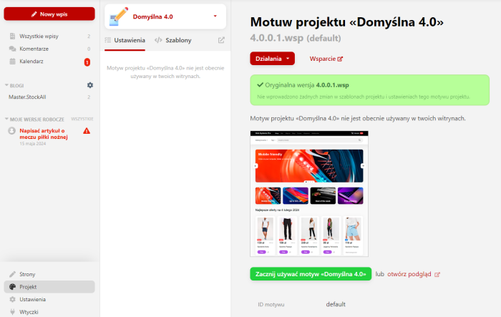
Task: Click the Nowy wpis button
Action: pyautogui.click(x=49, y=14)
